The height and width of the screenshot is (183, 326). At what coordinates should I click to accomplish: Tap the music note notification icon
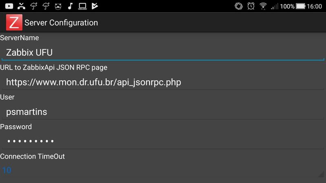point(70,6)
